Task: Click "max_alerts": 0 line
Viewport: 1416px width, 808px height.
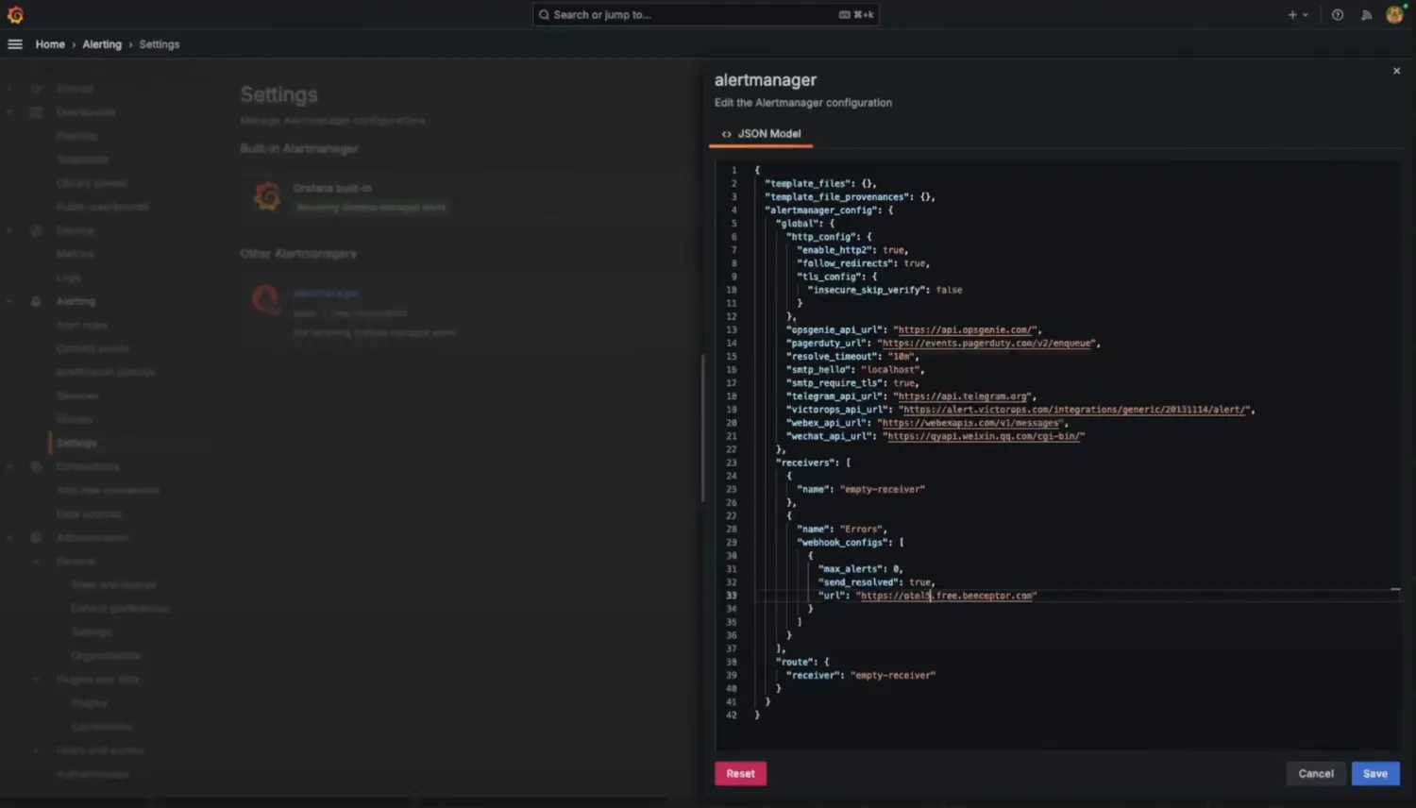Action: pos(861,569)
